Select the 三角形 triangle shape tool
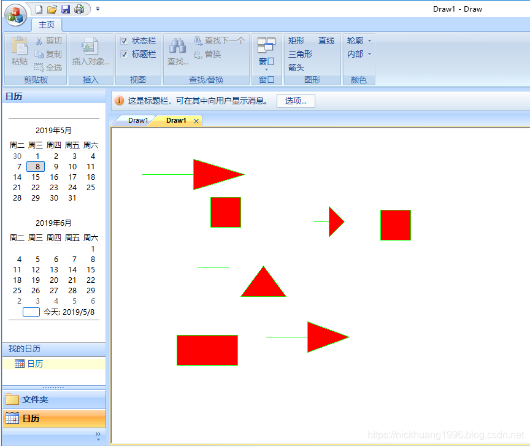 (x=300, y=54)
